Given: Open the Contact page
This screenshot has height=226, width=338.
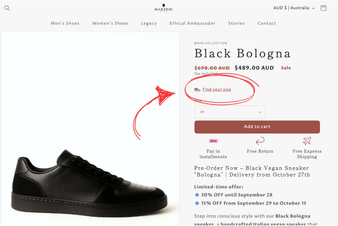Looking at the screenshot, I should [267, 23].
